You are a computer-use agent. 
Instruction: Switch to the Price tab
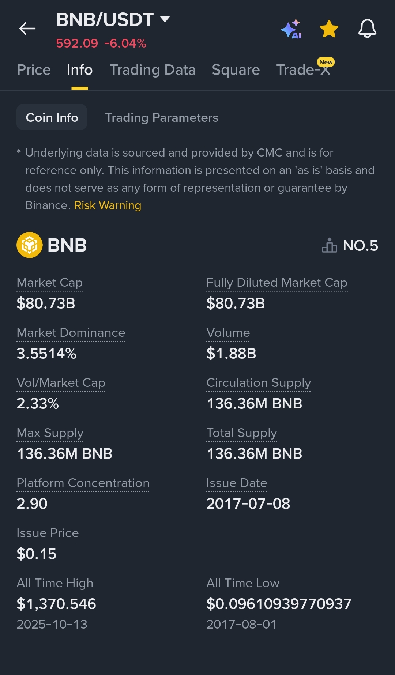pos(34,70)
